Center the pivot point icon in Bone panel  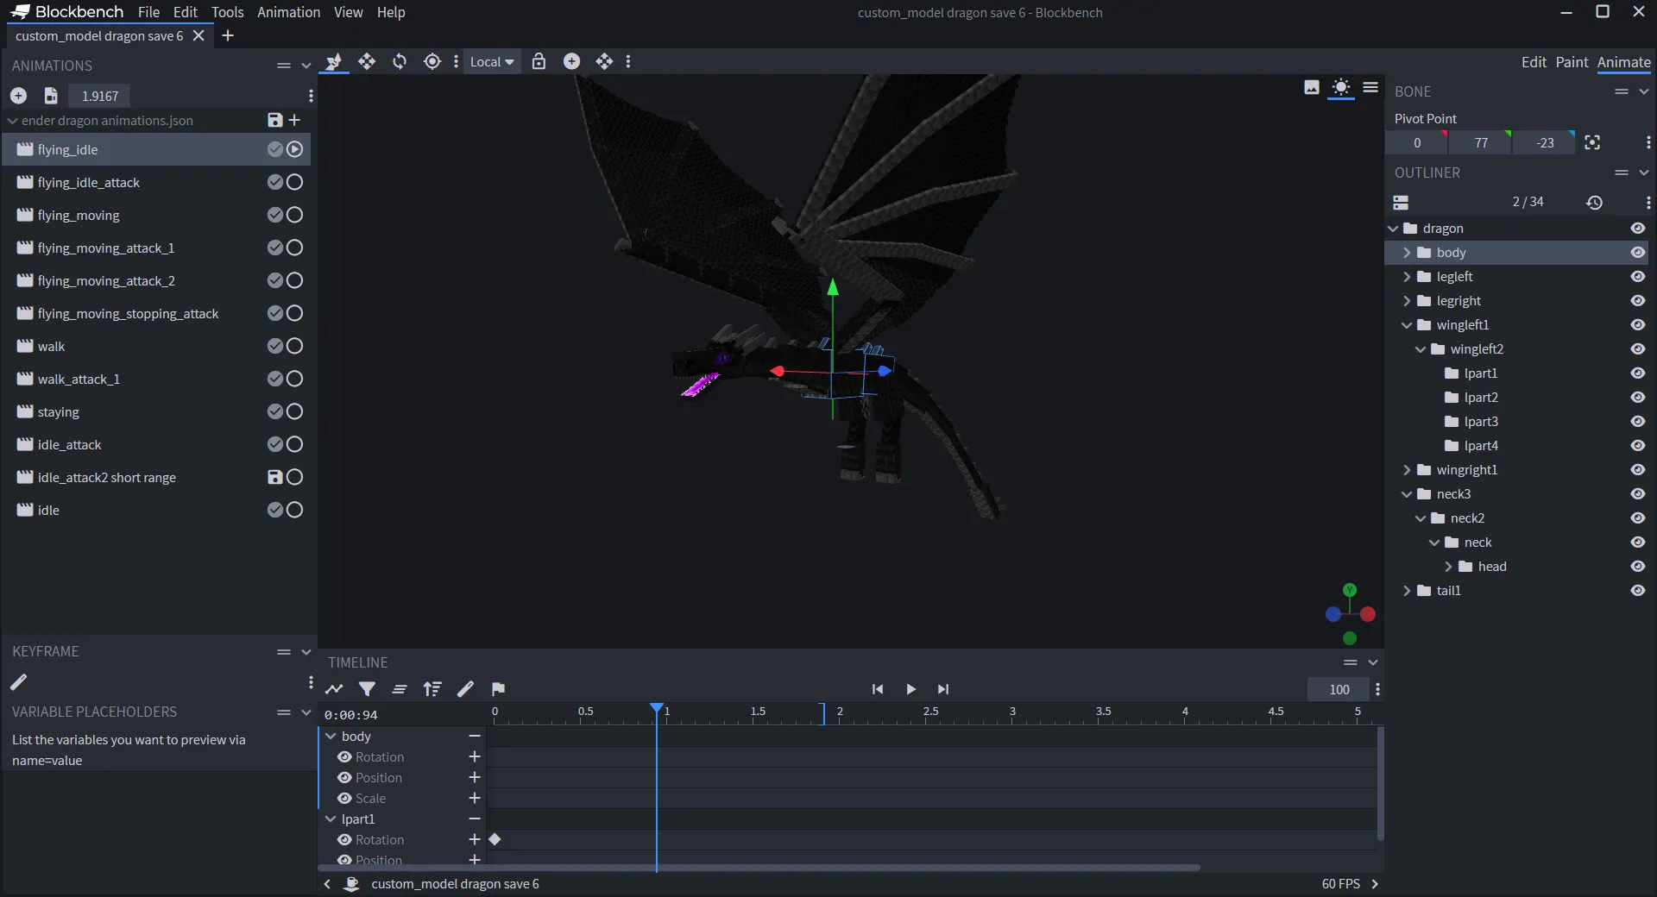coord(1592,142)
